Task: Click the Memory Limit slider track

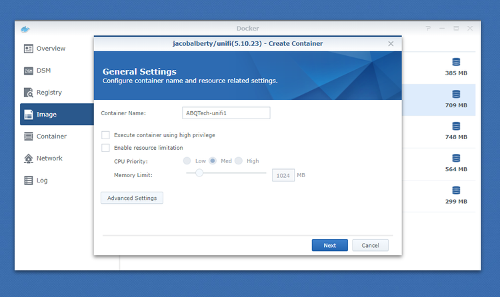Action: tap(226, 173)
